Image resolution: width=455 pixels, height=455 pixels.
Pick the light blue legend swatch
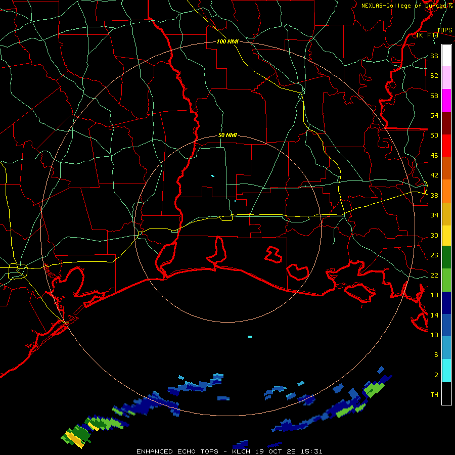click(446, 348)
